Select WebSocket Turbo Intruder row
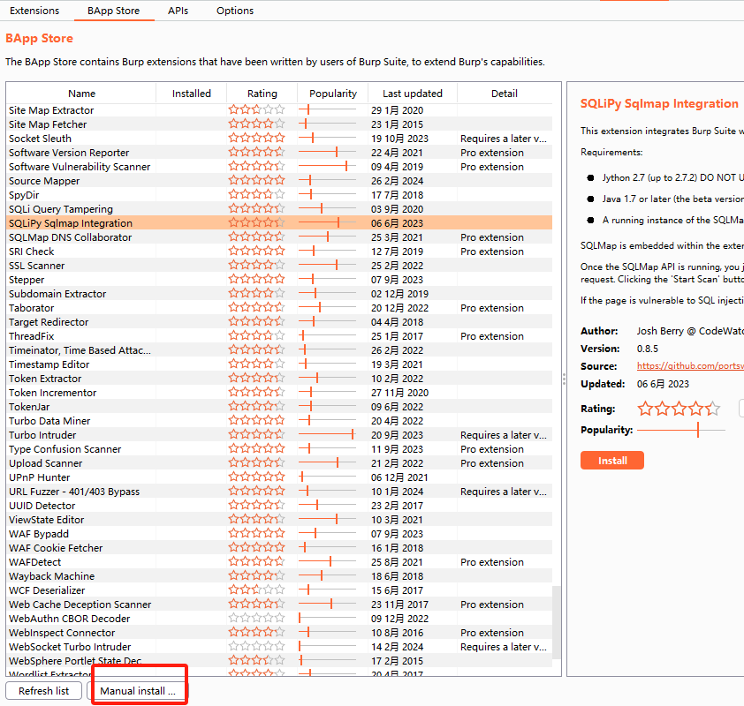Viewport: 744px width, 706px height. tap(279, 647)
